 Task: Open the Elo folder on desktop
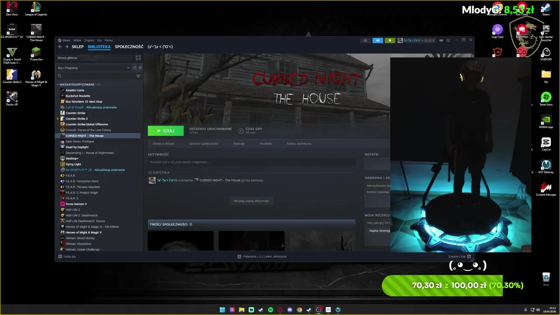click(x=546, y=77)
